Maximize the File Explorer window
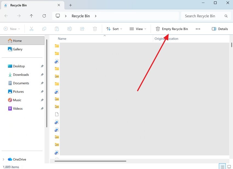This screenshot has height=169, width=233. (215, 3)
